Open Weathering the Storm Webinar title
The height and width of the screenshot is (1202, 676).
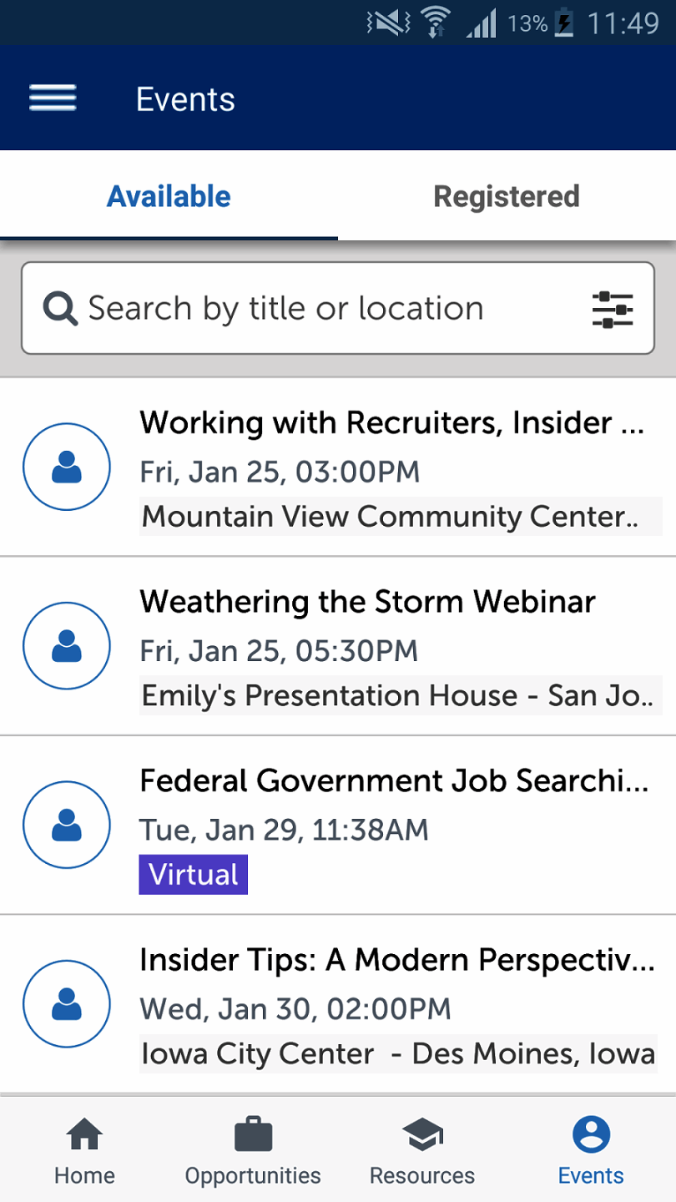coord(367,602)
